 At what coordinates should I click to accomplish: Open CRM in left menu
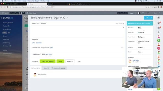click(5, 33)
